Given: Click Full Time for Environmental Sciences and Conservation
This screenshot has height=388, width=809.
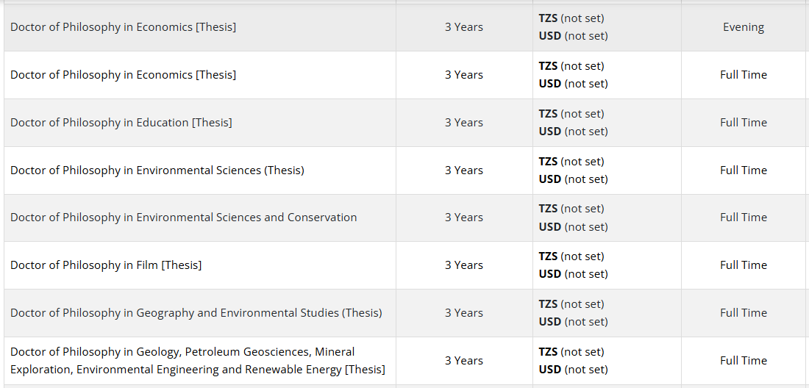Looking at the screenshot, I should coord(744,218).
